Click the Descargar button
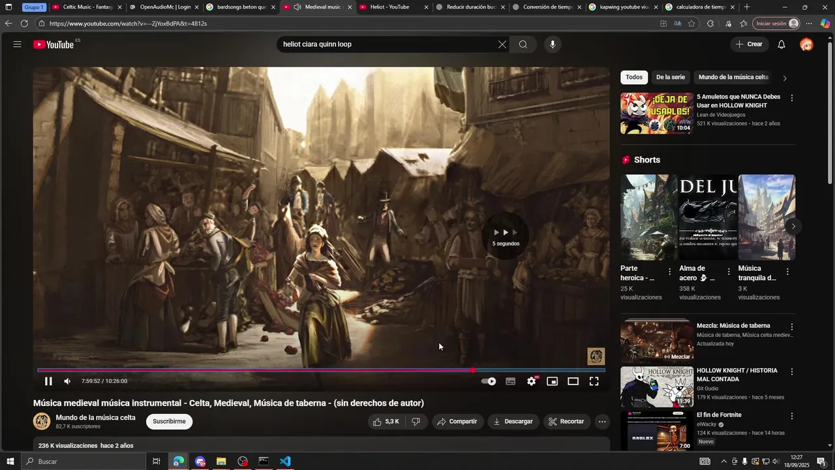The image size is (835, 470). point(513,422)
